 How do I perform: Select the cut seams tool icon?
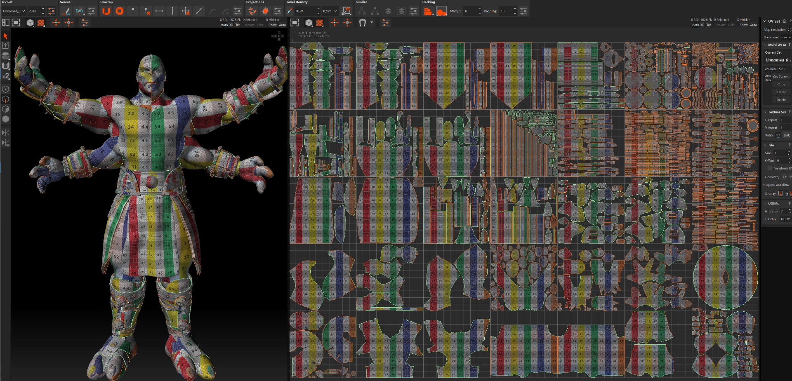(x=66, y=11)
